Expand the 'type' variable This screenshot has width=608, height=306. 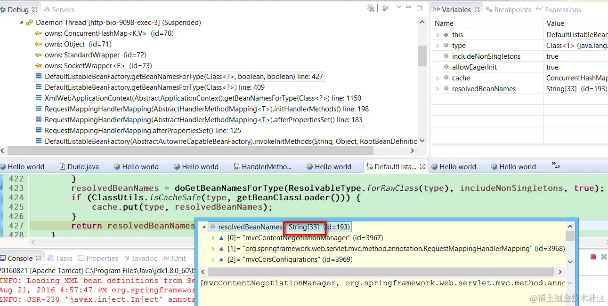pyautogui.click(x=438, y=46)
